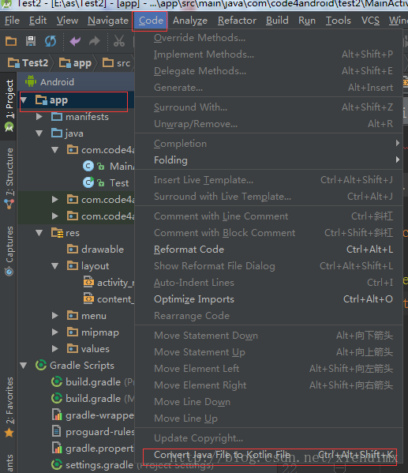Choose Update Copyright... menu entry
This screenshot has width=408, height=473.
tap(268, 438)
